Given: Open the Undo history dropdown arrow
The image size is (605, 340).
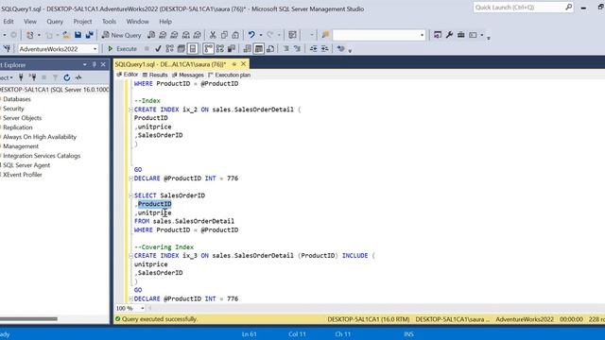Looking at the screenshot, I should (x=261, y=35).
